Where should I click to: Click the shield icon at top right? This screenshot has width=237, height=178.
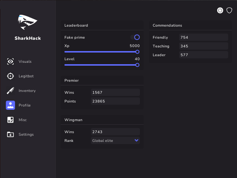point(229,10)
